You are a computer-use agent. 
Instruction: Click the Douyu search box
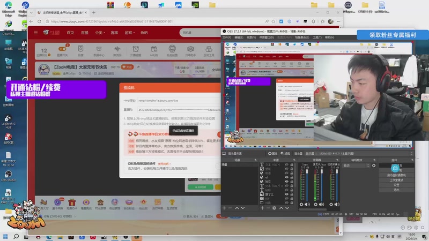201,33
